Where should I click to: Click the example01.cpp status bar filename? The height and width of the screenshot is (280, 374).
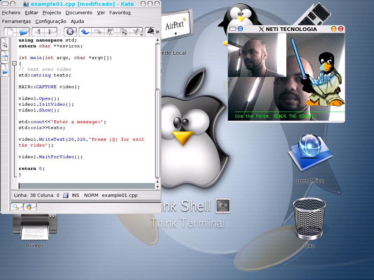tap(120, 195)
